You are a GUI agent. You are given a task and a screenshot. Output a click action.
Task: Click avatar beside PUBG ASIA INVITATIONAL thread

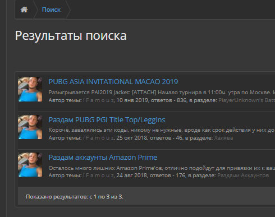pos(30,89)
